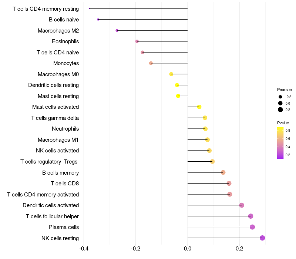The height and width of the screenshot is (259, 296).
Task: Select the T cells follicular helper dot
Action: point(250,216)
